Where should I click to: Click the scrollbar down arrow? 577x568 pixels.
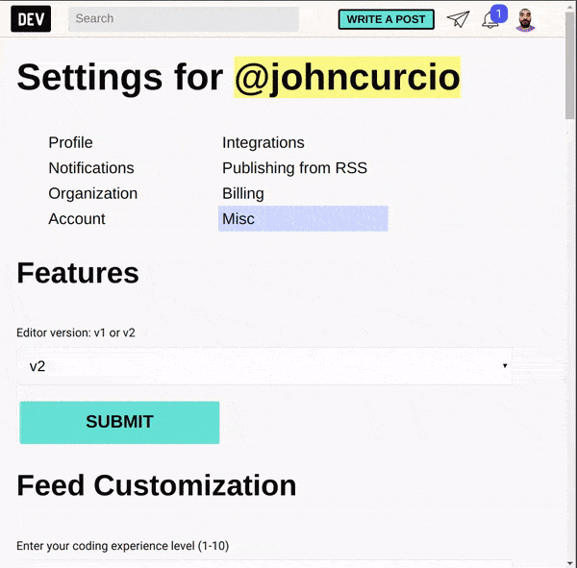[x=570, y=563]
